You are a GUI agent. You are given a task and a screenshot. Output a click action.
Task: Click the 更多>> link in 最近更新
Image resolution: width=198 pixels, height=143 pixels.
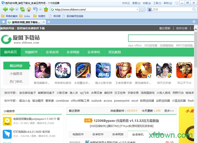click(x=169, y=111)
